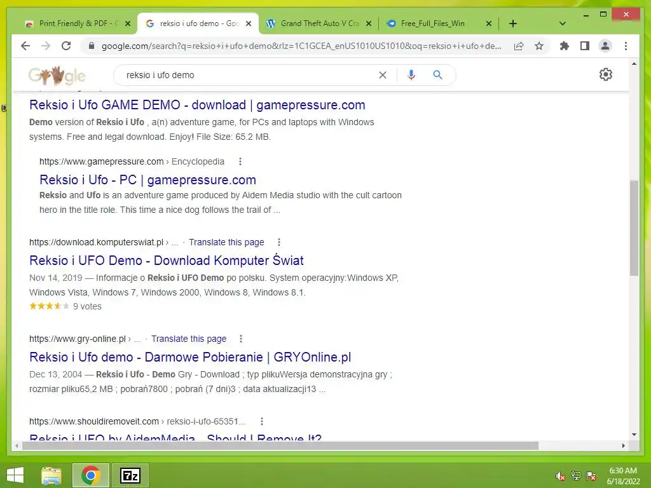The width and height of the screenshot is (651, 488).
Task: Start voice search with microphone
Action: pyautogui.click(x=411, y=75)
